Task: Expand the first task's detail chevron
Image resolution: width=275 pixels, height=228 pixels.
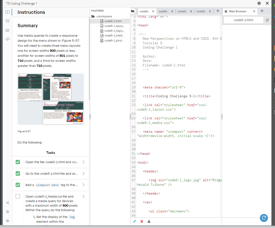Action: coord(84,162)
